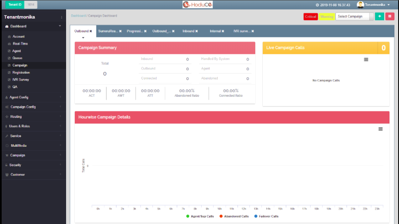The height and width of the screenshot is (224, 399).
Task: Click the green plus add campaign button
Action: 379,17
